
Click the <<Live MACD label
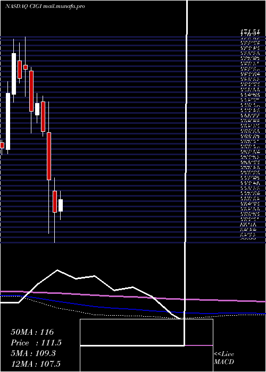pyautogui.click(x=224, y=358)
